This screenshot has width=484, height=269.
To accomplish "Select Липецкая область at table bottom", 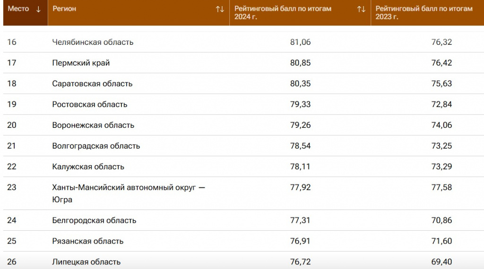I will (86, 261).
